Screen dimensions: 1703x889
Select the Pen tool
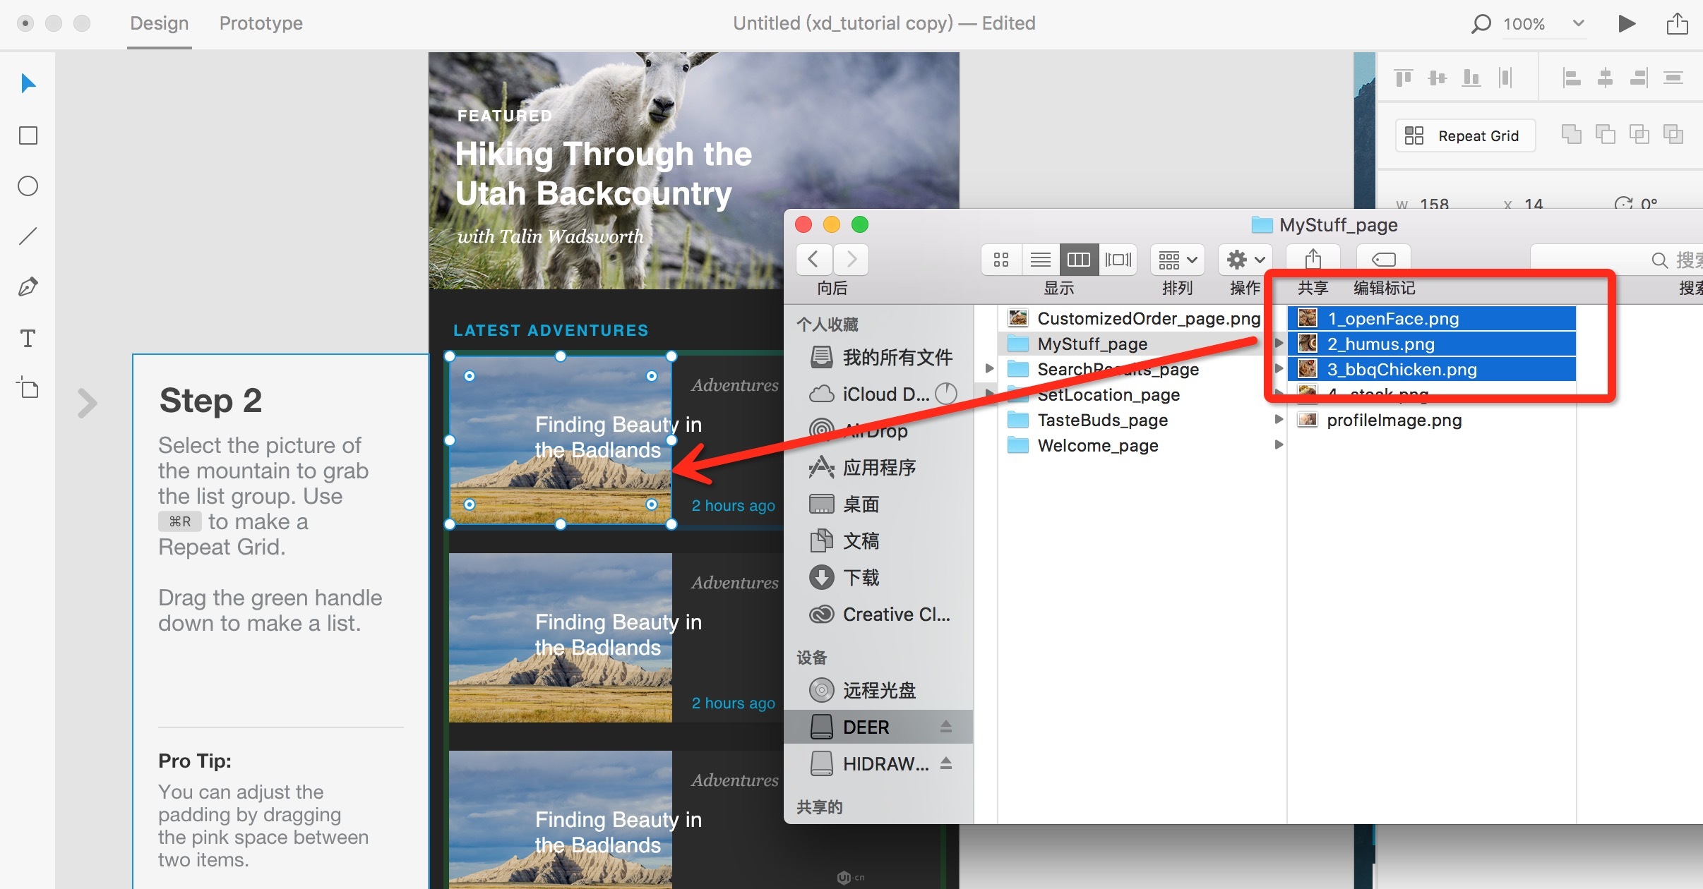(x=28, y=286)
